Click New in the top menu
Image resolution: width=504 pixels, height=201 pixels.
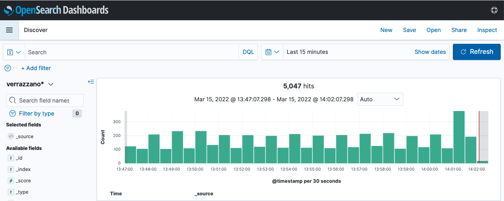point(386,30)
